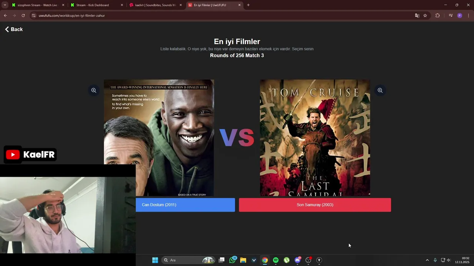Screen dimensions: 474x266
Task: Translate this page icon
Action: pos(417,16)
